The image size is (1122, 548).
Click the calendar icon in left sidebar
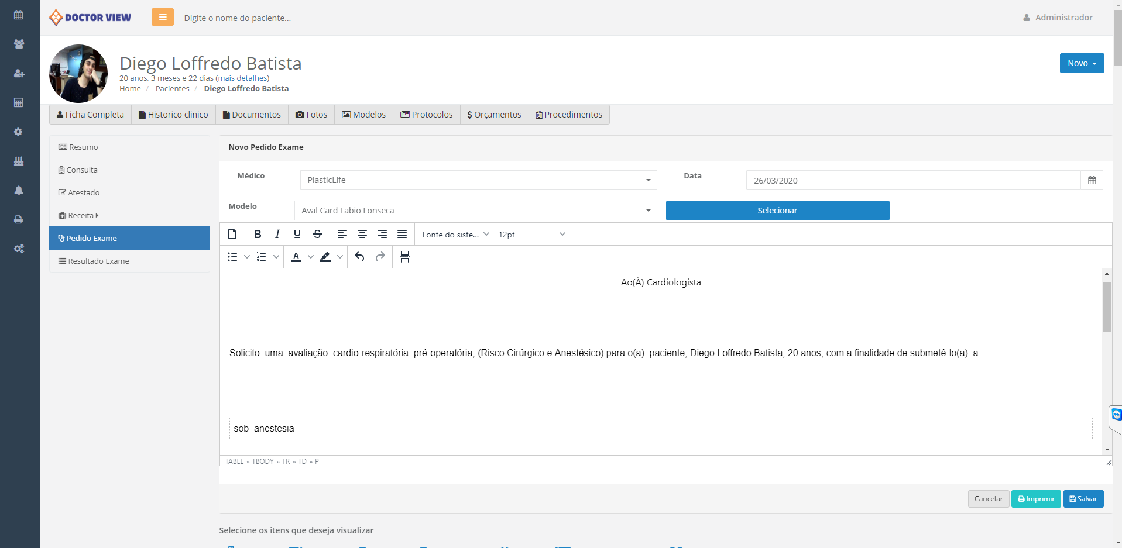point(19,15)
